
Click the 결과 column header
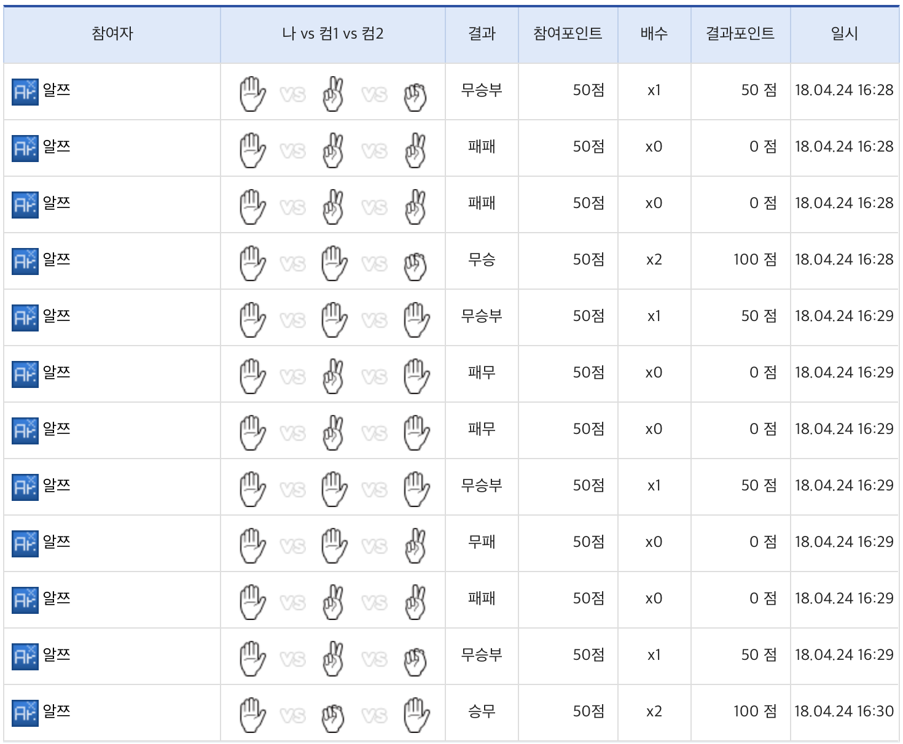tap(482, 34)
